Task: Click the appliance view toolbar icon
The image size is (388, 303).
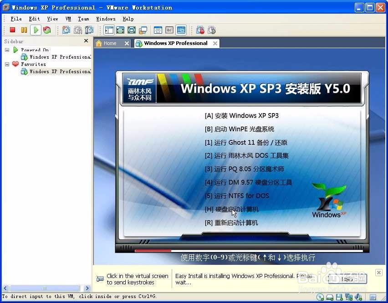Action: pyautogui.click(x=169, y=30)
